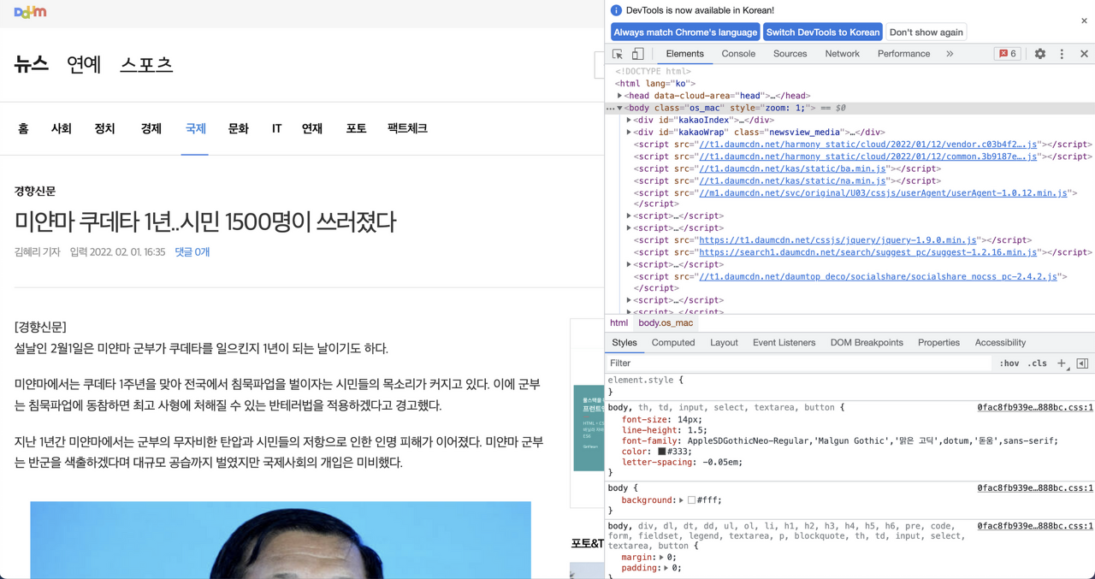Screen dimensions: 1095x579
Task: Expand the head element node
Action: (x=620, y=96)
